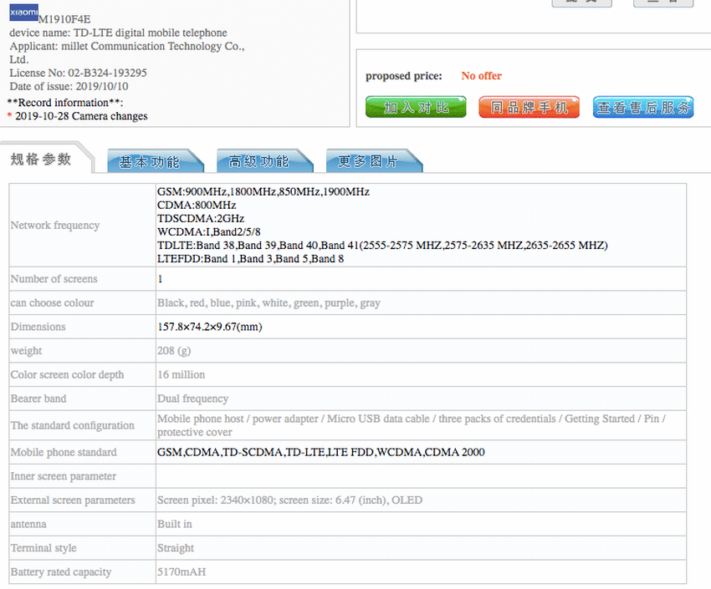Click the red asterisk before Camera changes record
The width and height of the screenshot is (711, 589).
click(9, 117)
